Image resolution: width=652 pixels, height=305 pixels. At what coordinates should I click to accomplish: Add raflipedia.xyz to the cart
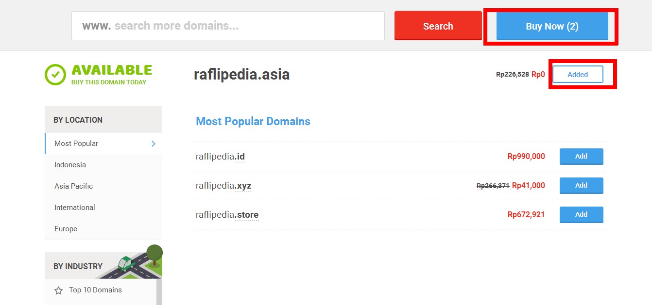tap(581, 185)
